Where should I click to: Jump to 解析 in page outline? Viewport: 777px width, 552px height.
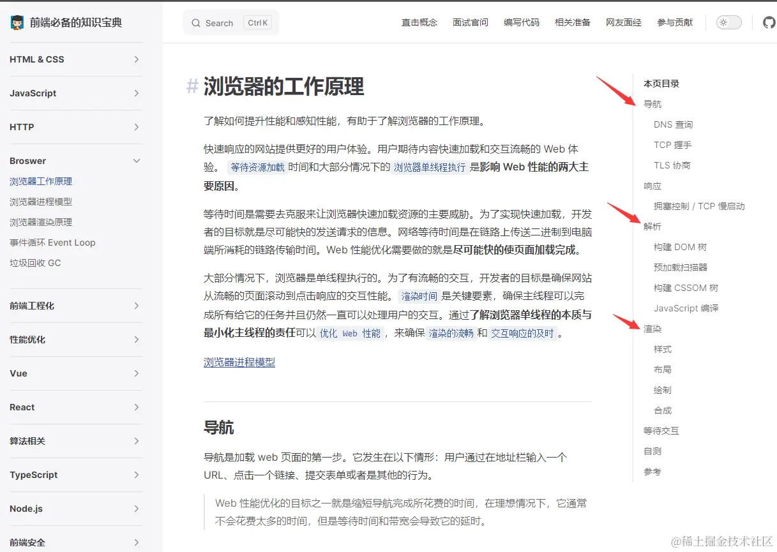653,227
